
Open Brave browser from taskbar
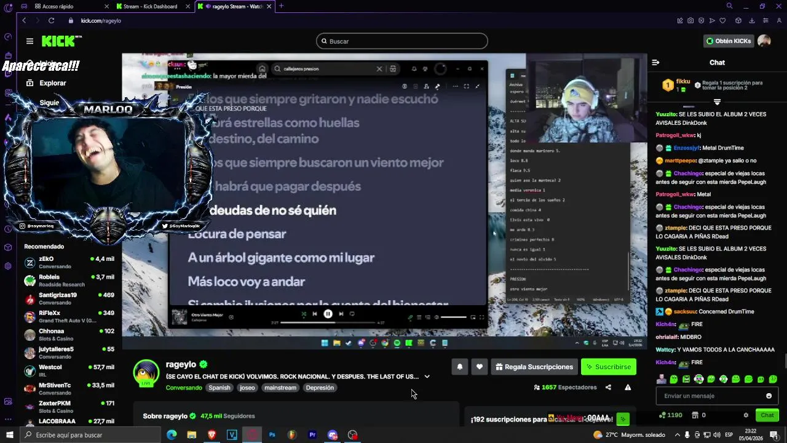(x=212, y=435)
